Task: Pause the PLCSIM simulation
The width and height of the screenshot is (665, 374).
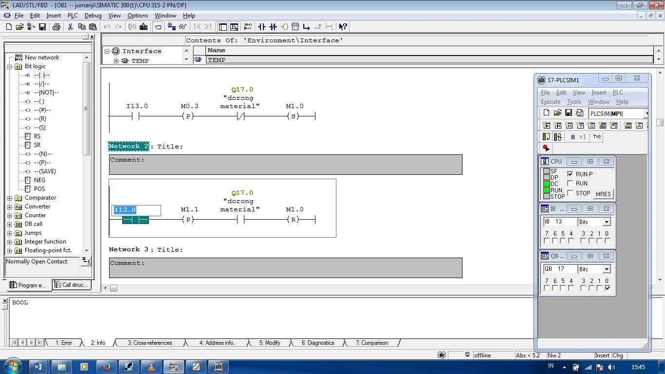Action: click(x=573, y=137)
